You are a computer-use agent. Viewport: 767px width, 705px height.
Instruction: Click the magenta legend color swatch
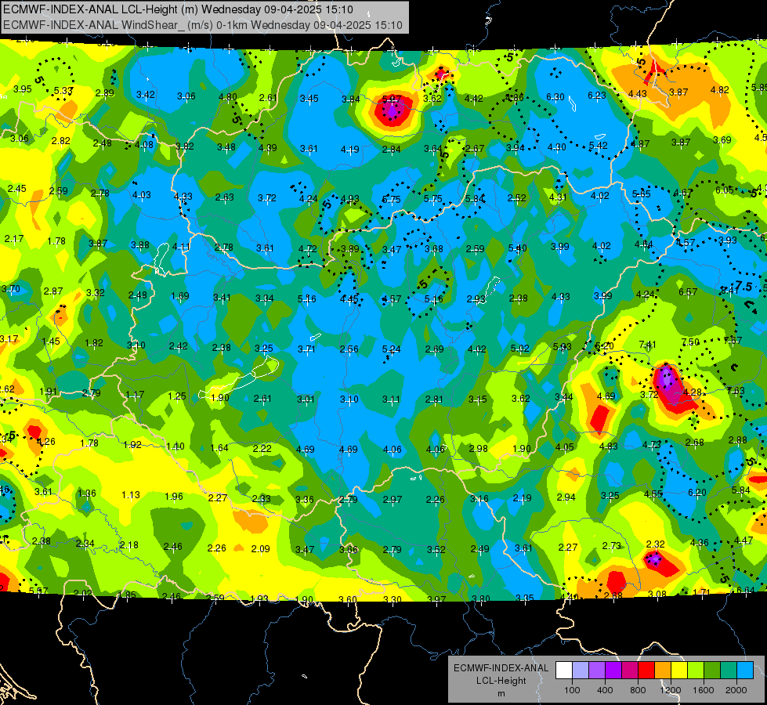point(630,670)
